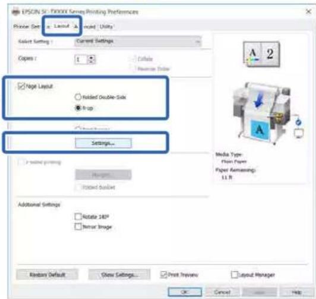Decrease copies with the down arrow
The image size is (316, 299).
[91, 62]
